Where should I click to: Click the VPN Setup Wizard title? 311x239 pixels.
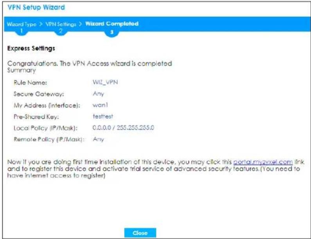[36, 7]
